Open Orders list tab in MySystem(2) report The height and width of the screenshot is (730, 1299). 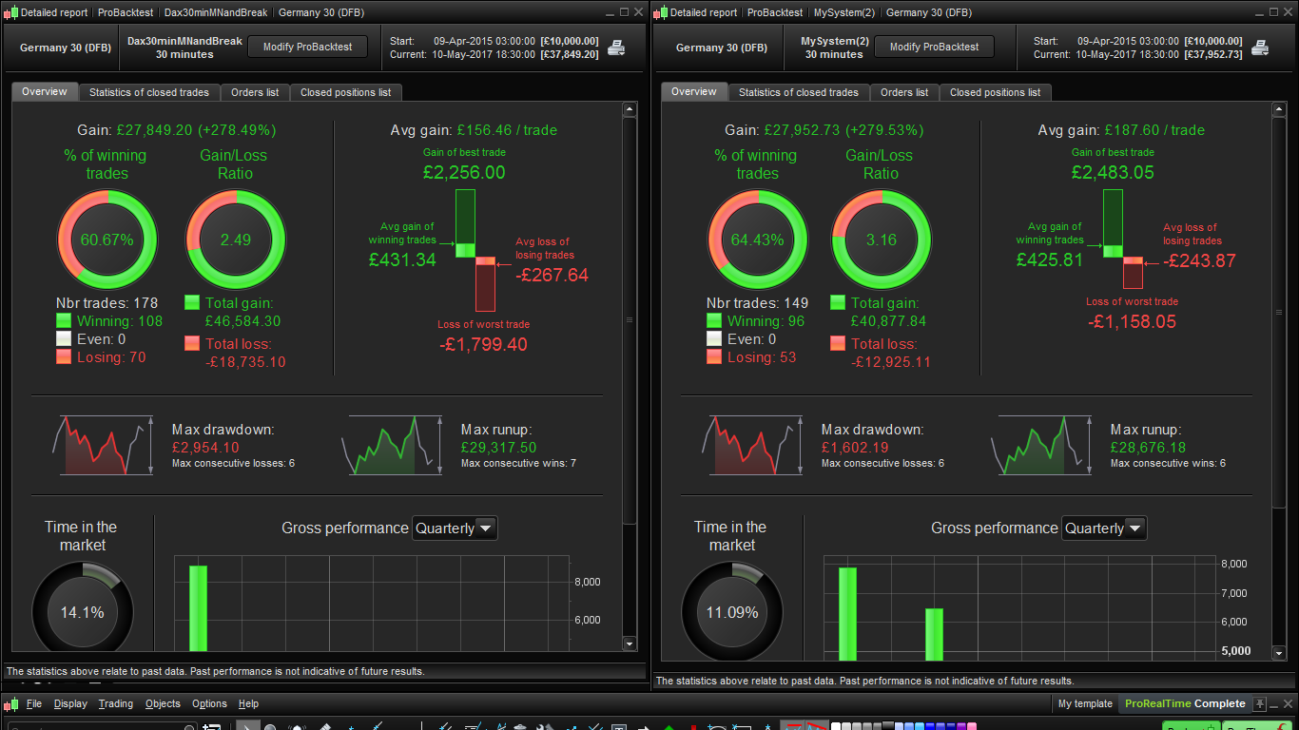coord(904,92)
